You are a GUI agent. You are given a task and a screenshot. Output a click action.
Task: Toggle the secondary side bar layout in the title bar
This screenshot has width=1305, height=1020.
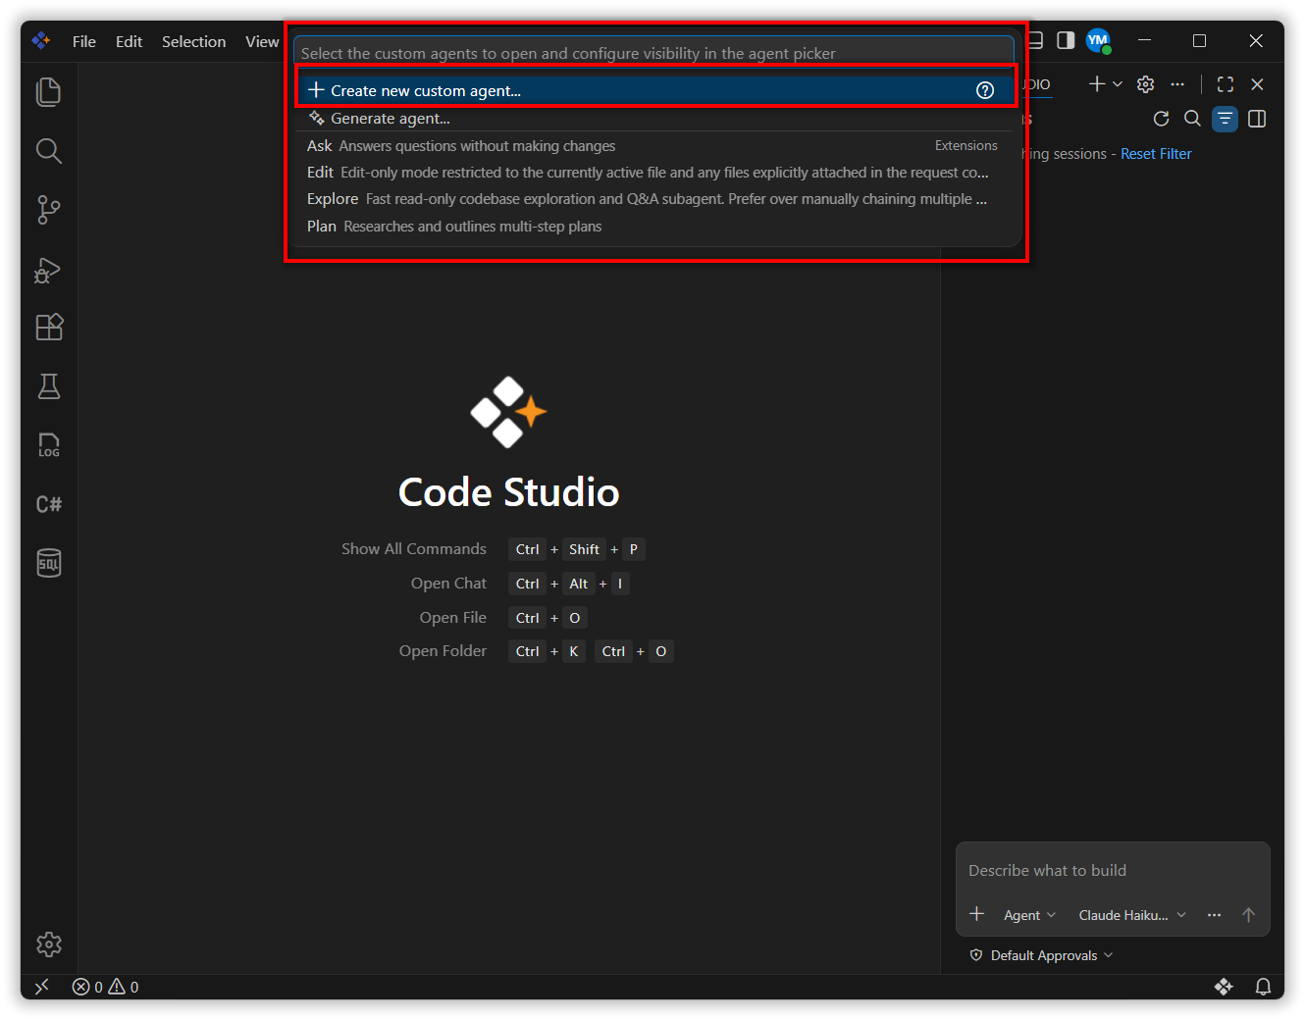click(x=1066, y=40)
